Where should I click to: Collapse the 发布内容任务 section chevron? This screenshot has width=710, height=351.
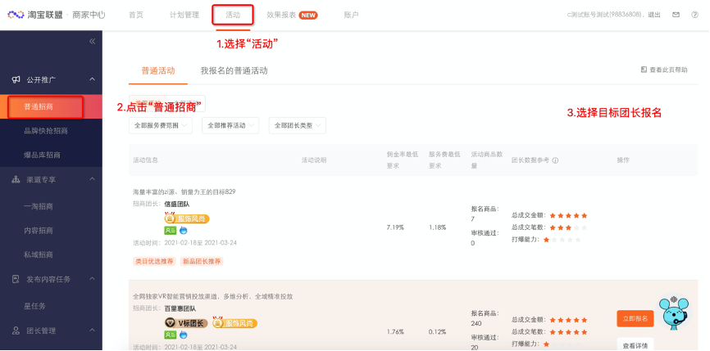click(x=93, y=279)
